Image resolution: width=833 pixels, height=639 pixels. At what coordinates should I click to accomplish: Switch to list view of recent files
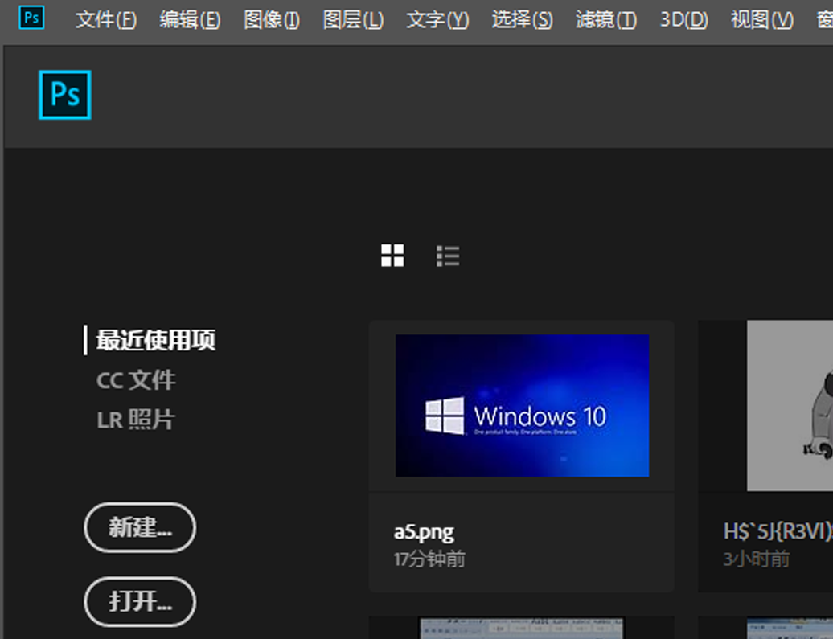tap(448, 256)
